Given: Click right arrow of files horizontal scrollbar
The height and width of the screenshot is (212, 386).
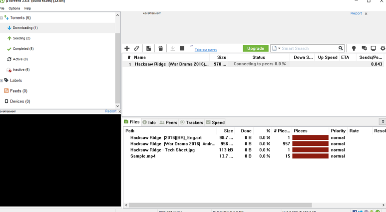Looking at the screenshot, I should pyautogui.click(x=384, y=205).
